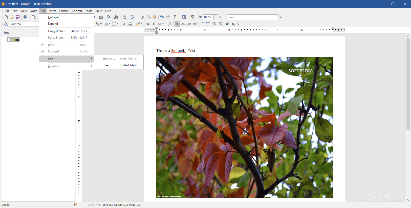Toggle the show paragraph marks (pilcrow) button

(x=192, y=17)
